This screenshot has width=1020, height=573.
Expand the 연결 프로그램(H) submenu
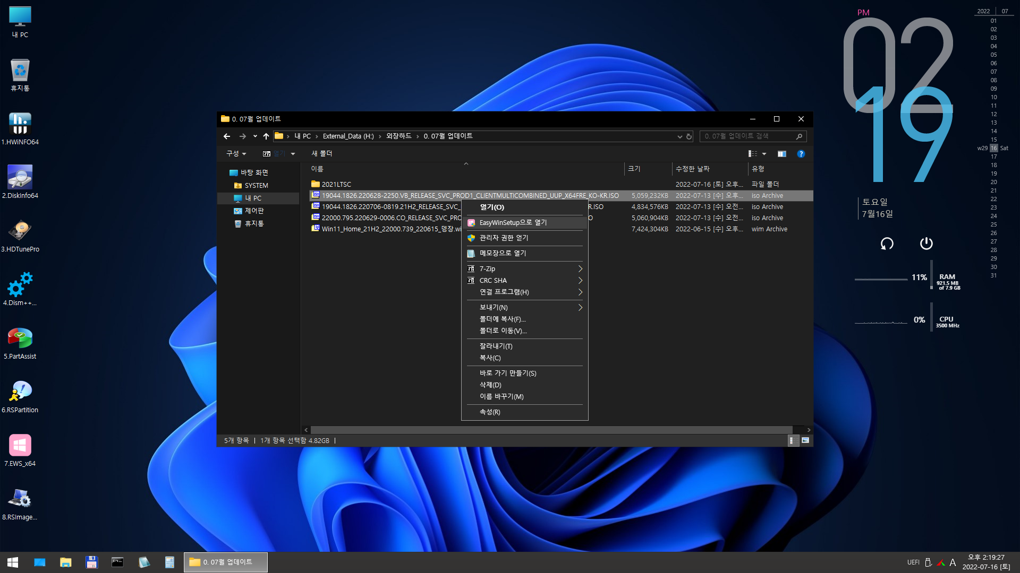coord(525,292)
